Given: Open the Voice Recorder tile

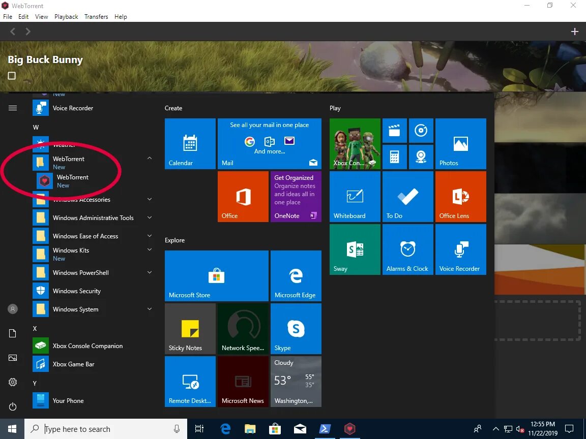Looking at the screenshot, I should pos(461,249).
